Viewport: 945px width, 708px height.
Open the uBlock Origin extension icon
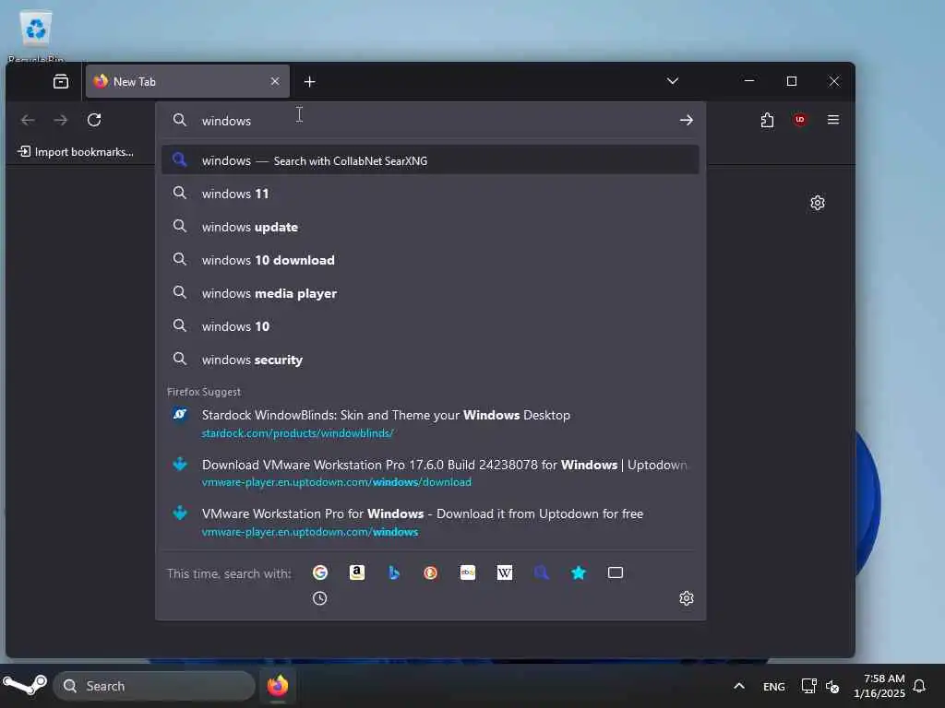coord(800,120)
